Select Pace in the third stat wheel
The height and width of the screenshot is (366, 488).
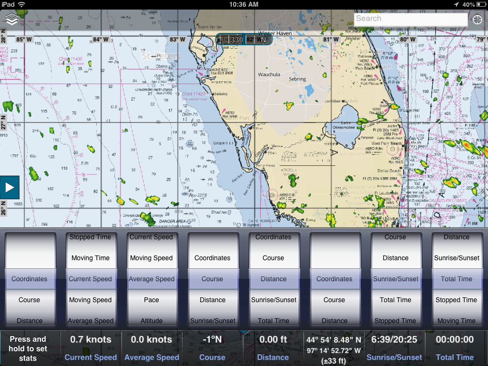click(x=152, y=300)
